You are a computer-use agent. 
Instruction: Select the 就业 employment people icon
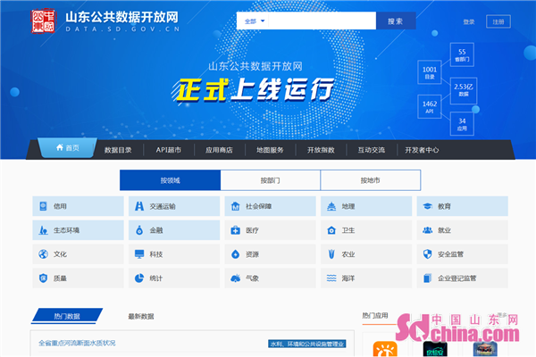coord(427,230)
